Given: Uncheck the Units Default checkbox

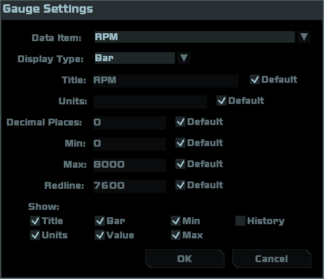Looking at the screenshot, I should 222,100.
